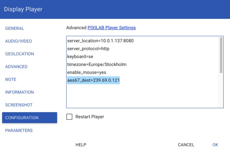Click the enable_mouse=yes line
The image size is (230, 152).
pos(86,72)
